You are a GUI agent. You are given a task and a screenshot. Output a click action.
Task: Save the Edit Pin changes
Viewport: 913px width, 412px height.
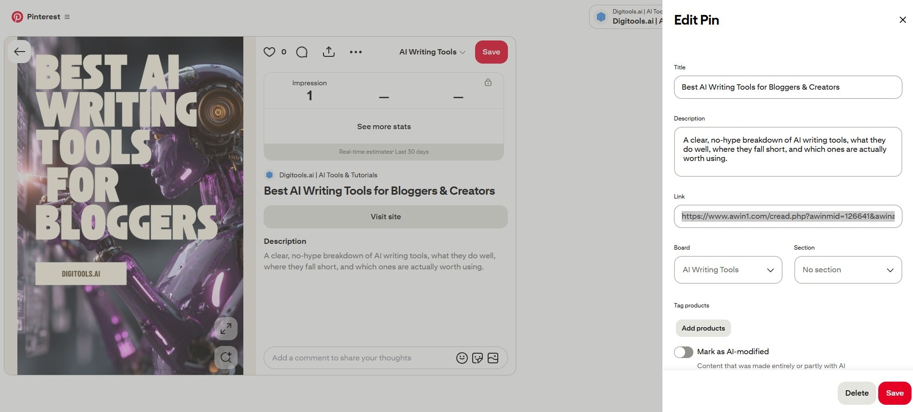pos(895,393)
